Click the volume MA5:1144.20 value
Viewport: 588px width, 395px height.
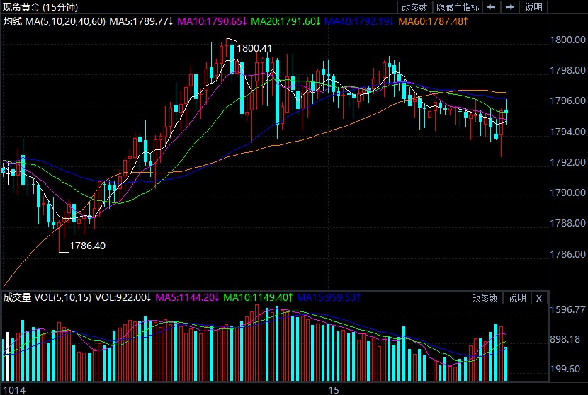(x=187, y=297)
